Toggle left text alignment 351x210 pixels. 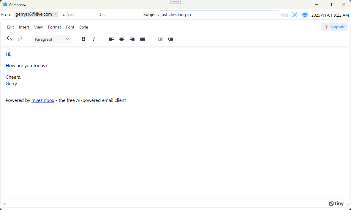[111, 39]
